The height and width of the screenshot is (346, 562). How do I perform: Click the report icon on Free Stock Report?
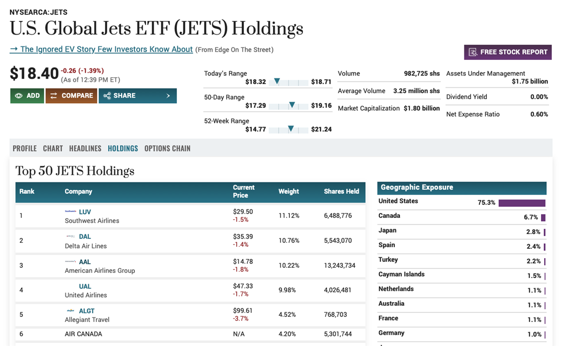[x=473, y=52]
